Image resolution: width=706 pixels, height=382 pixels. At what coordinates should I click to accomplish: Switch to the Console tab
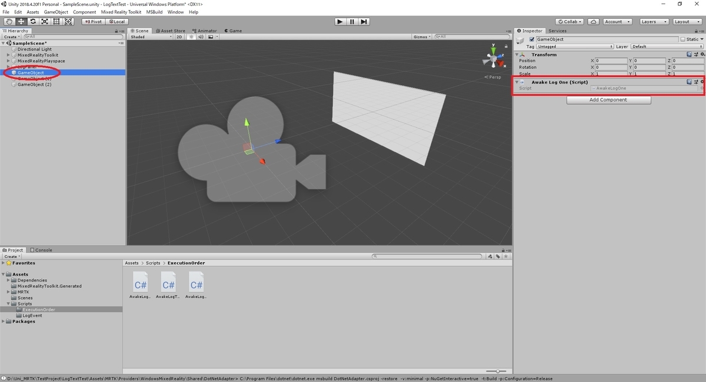tap(41, 250)
